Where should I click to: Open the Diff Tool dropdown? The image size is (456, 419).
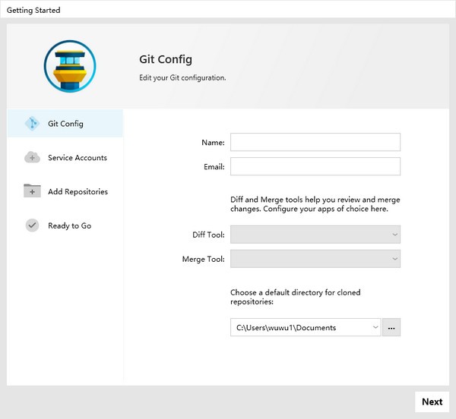(x=315, y=235)
